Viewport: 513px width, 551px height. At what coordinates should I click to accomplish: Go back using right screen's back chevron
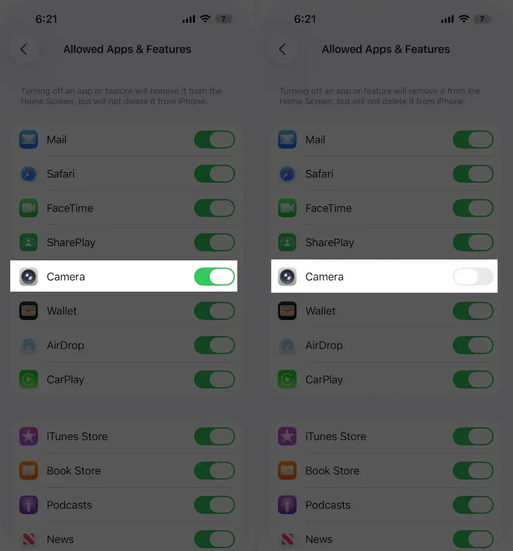(283, 49)
